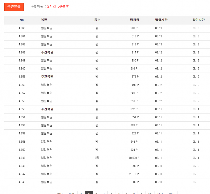The width and height of the screenshot is (210, 194).
Task: Click the 624 P prize amount
Action: click(134, 150)
